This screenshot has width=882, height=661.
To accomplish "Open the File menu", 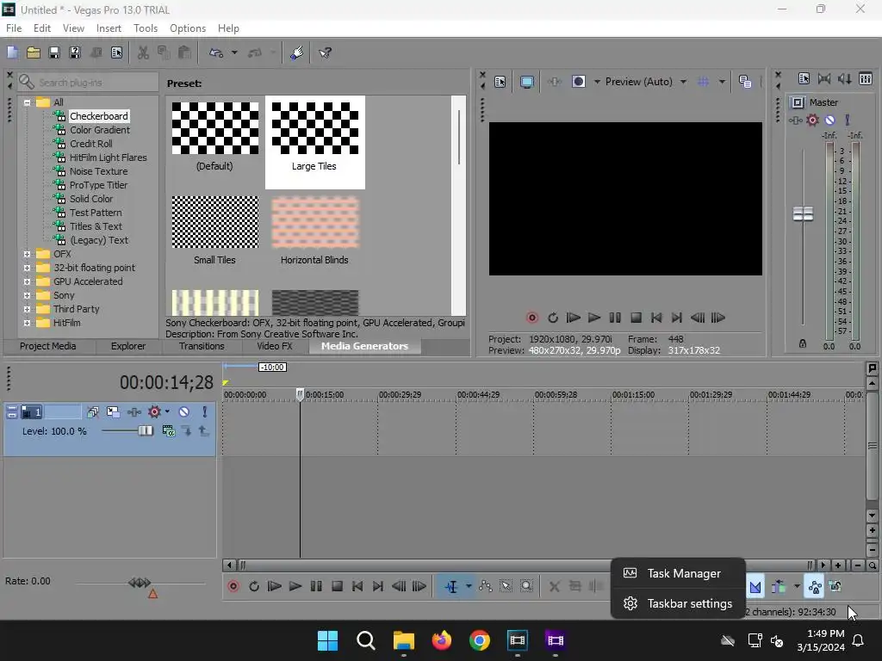I will pyautogui.click(x=14, y=28).
